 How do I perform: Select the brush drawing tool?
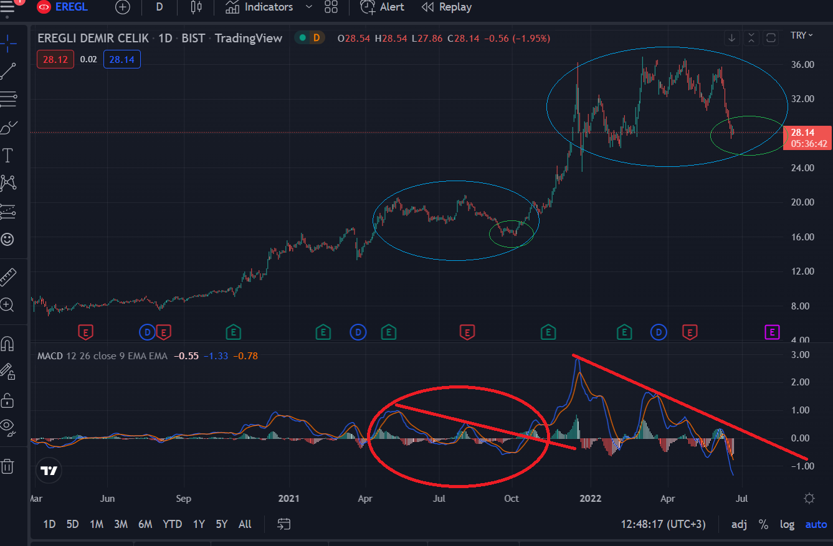coord(9,128)
